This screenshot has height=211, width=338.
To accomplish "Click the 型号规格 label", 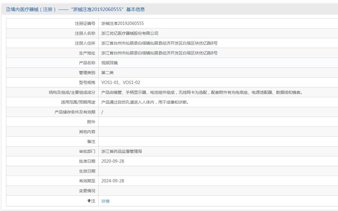I will click(x=87, y=82).
